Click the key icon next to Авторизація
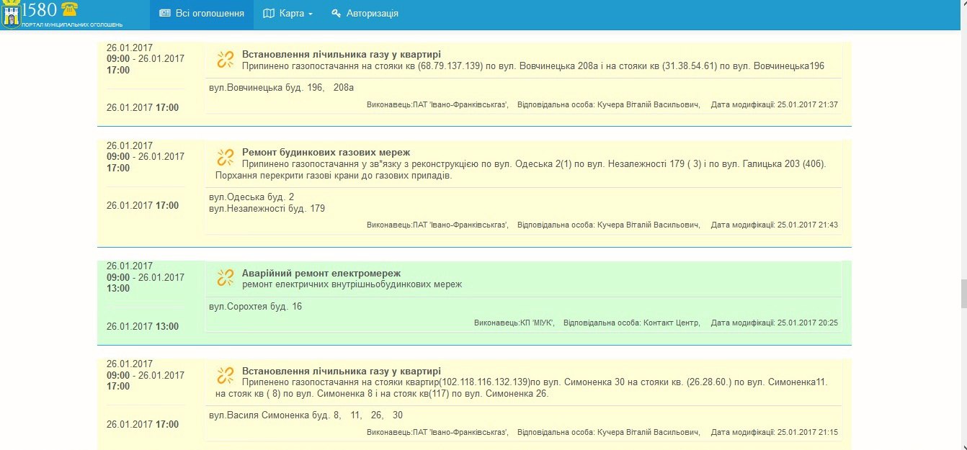 pos(336,14)
